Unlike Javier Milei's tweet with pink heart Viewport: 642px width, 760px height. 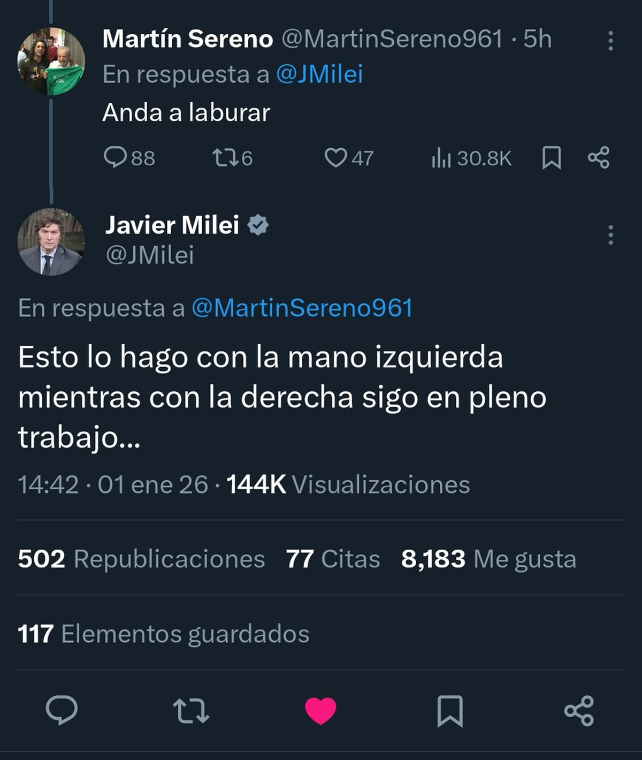click(320, 710)
